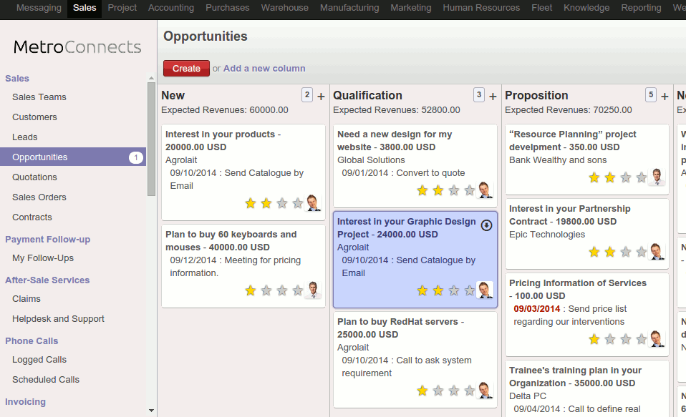Click salesperson avatar on keyboards and mouses card

(313, 290)
